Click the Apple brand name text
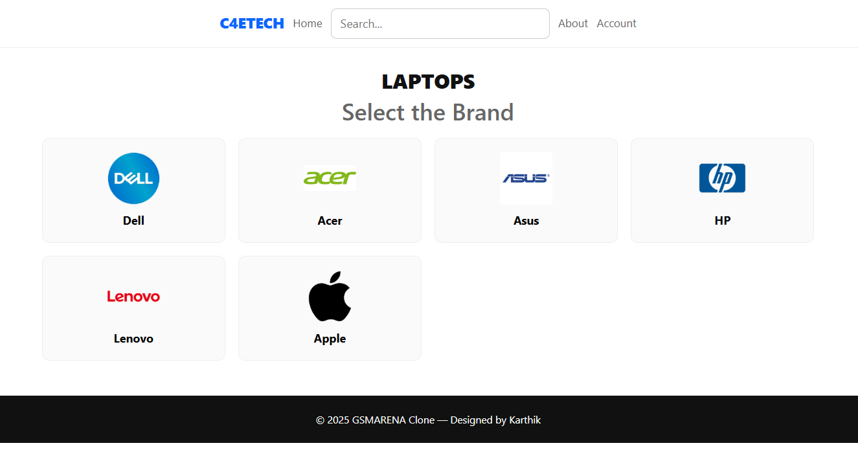The image size is (858, 474). pos(330,339)
